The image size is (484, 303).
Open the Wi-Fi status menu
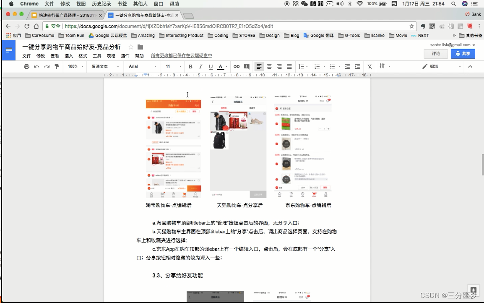click(x=360, y=4)
